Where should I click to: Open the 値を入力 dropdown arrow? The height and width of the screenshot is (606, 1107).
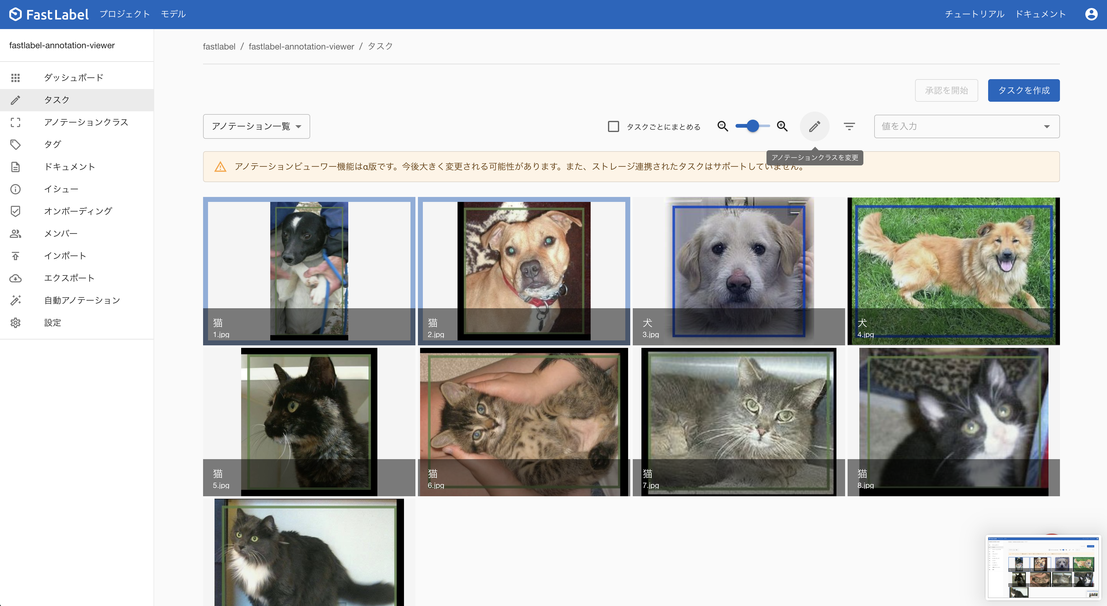click(1046, 126)
